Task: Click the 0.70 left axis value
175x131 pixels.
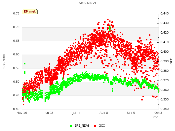Action: [16, 27]
